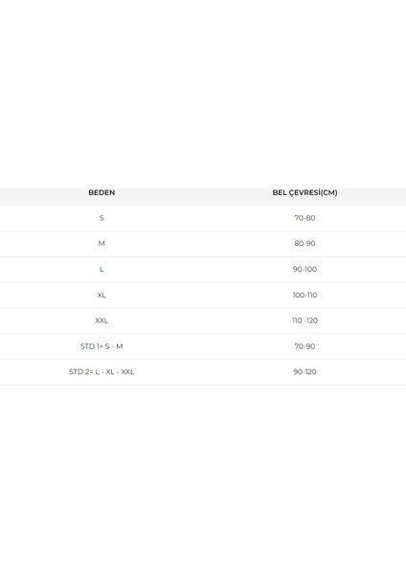The width and height of the screenshot is (406, 574).
Task: Click the 110 -120 waist measurement
Action: (304, 320)
